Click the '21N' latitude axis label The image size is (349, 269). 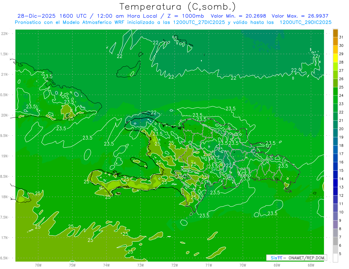(4, 74)
